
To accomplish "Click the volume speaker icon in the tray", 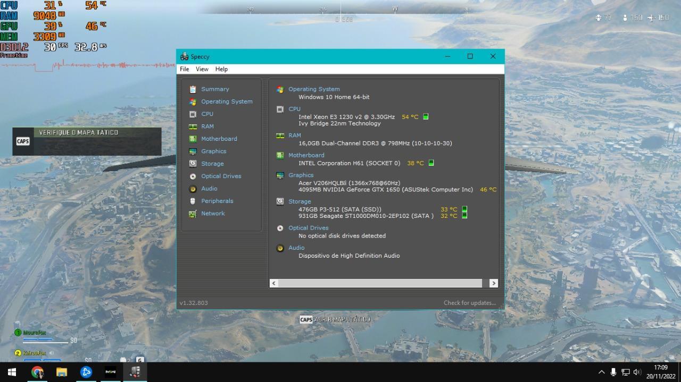I will 637,372.
